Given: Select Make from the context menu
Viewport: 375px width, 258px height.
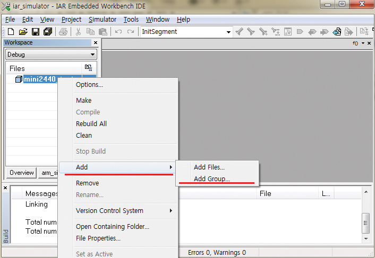Looking at the screenshot, I should pos(118,100).
